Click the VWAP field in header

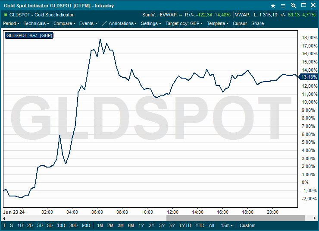pyautogui.click(x=242, y=15)
